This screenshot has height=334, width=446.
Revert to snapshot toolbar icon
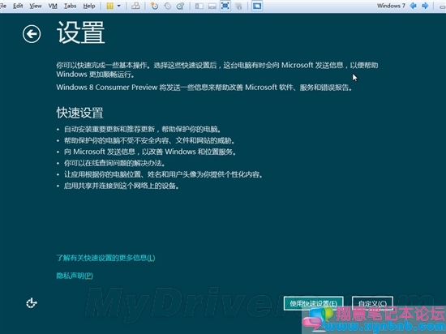pyautogui.click(x=168, y=6)
